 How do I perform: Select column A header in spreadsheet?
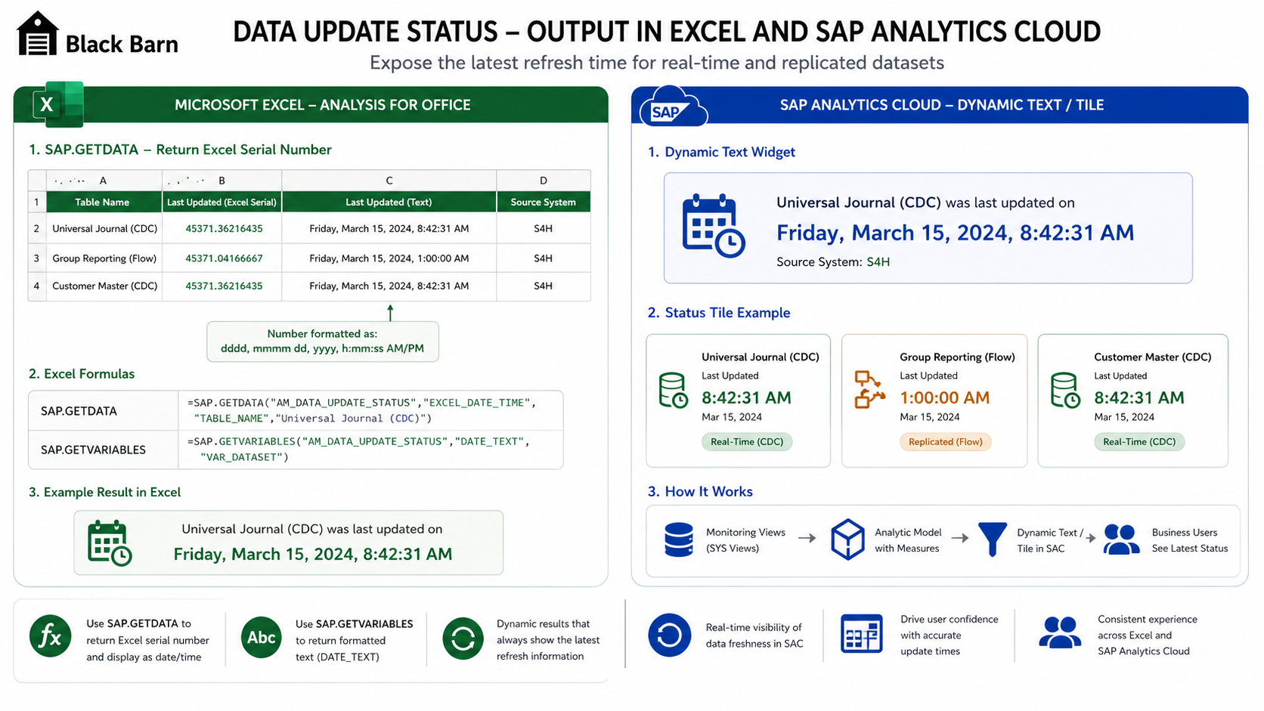pos(104,181)
